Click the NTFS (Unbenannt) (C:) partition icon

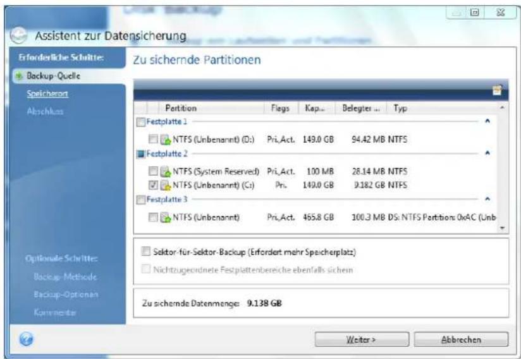(166, 185)
